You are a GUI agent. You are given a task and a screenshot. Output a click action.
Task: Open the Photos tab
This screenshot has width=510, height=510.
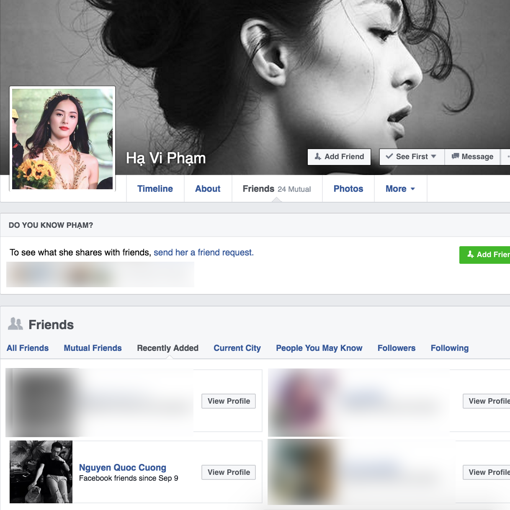[x=348, y=189]
